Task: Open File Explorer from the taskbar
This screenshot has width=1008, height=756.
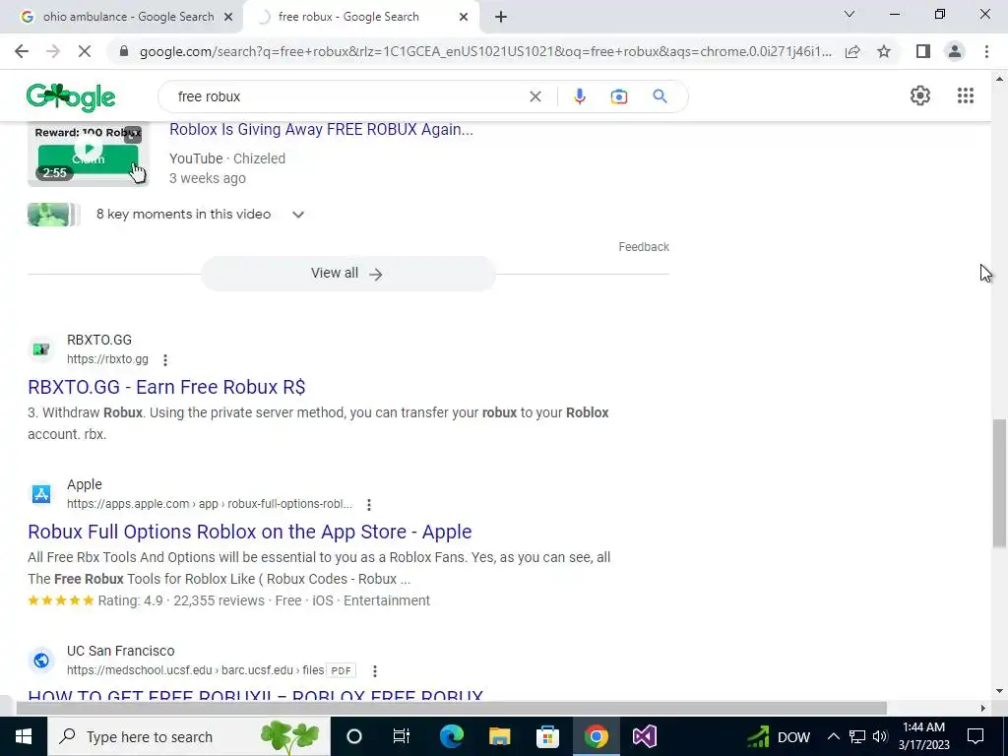Action: tap(499, 736)
